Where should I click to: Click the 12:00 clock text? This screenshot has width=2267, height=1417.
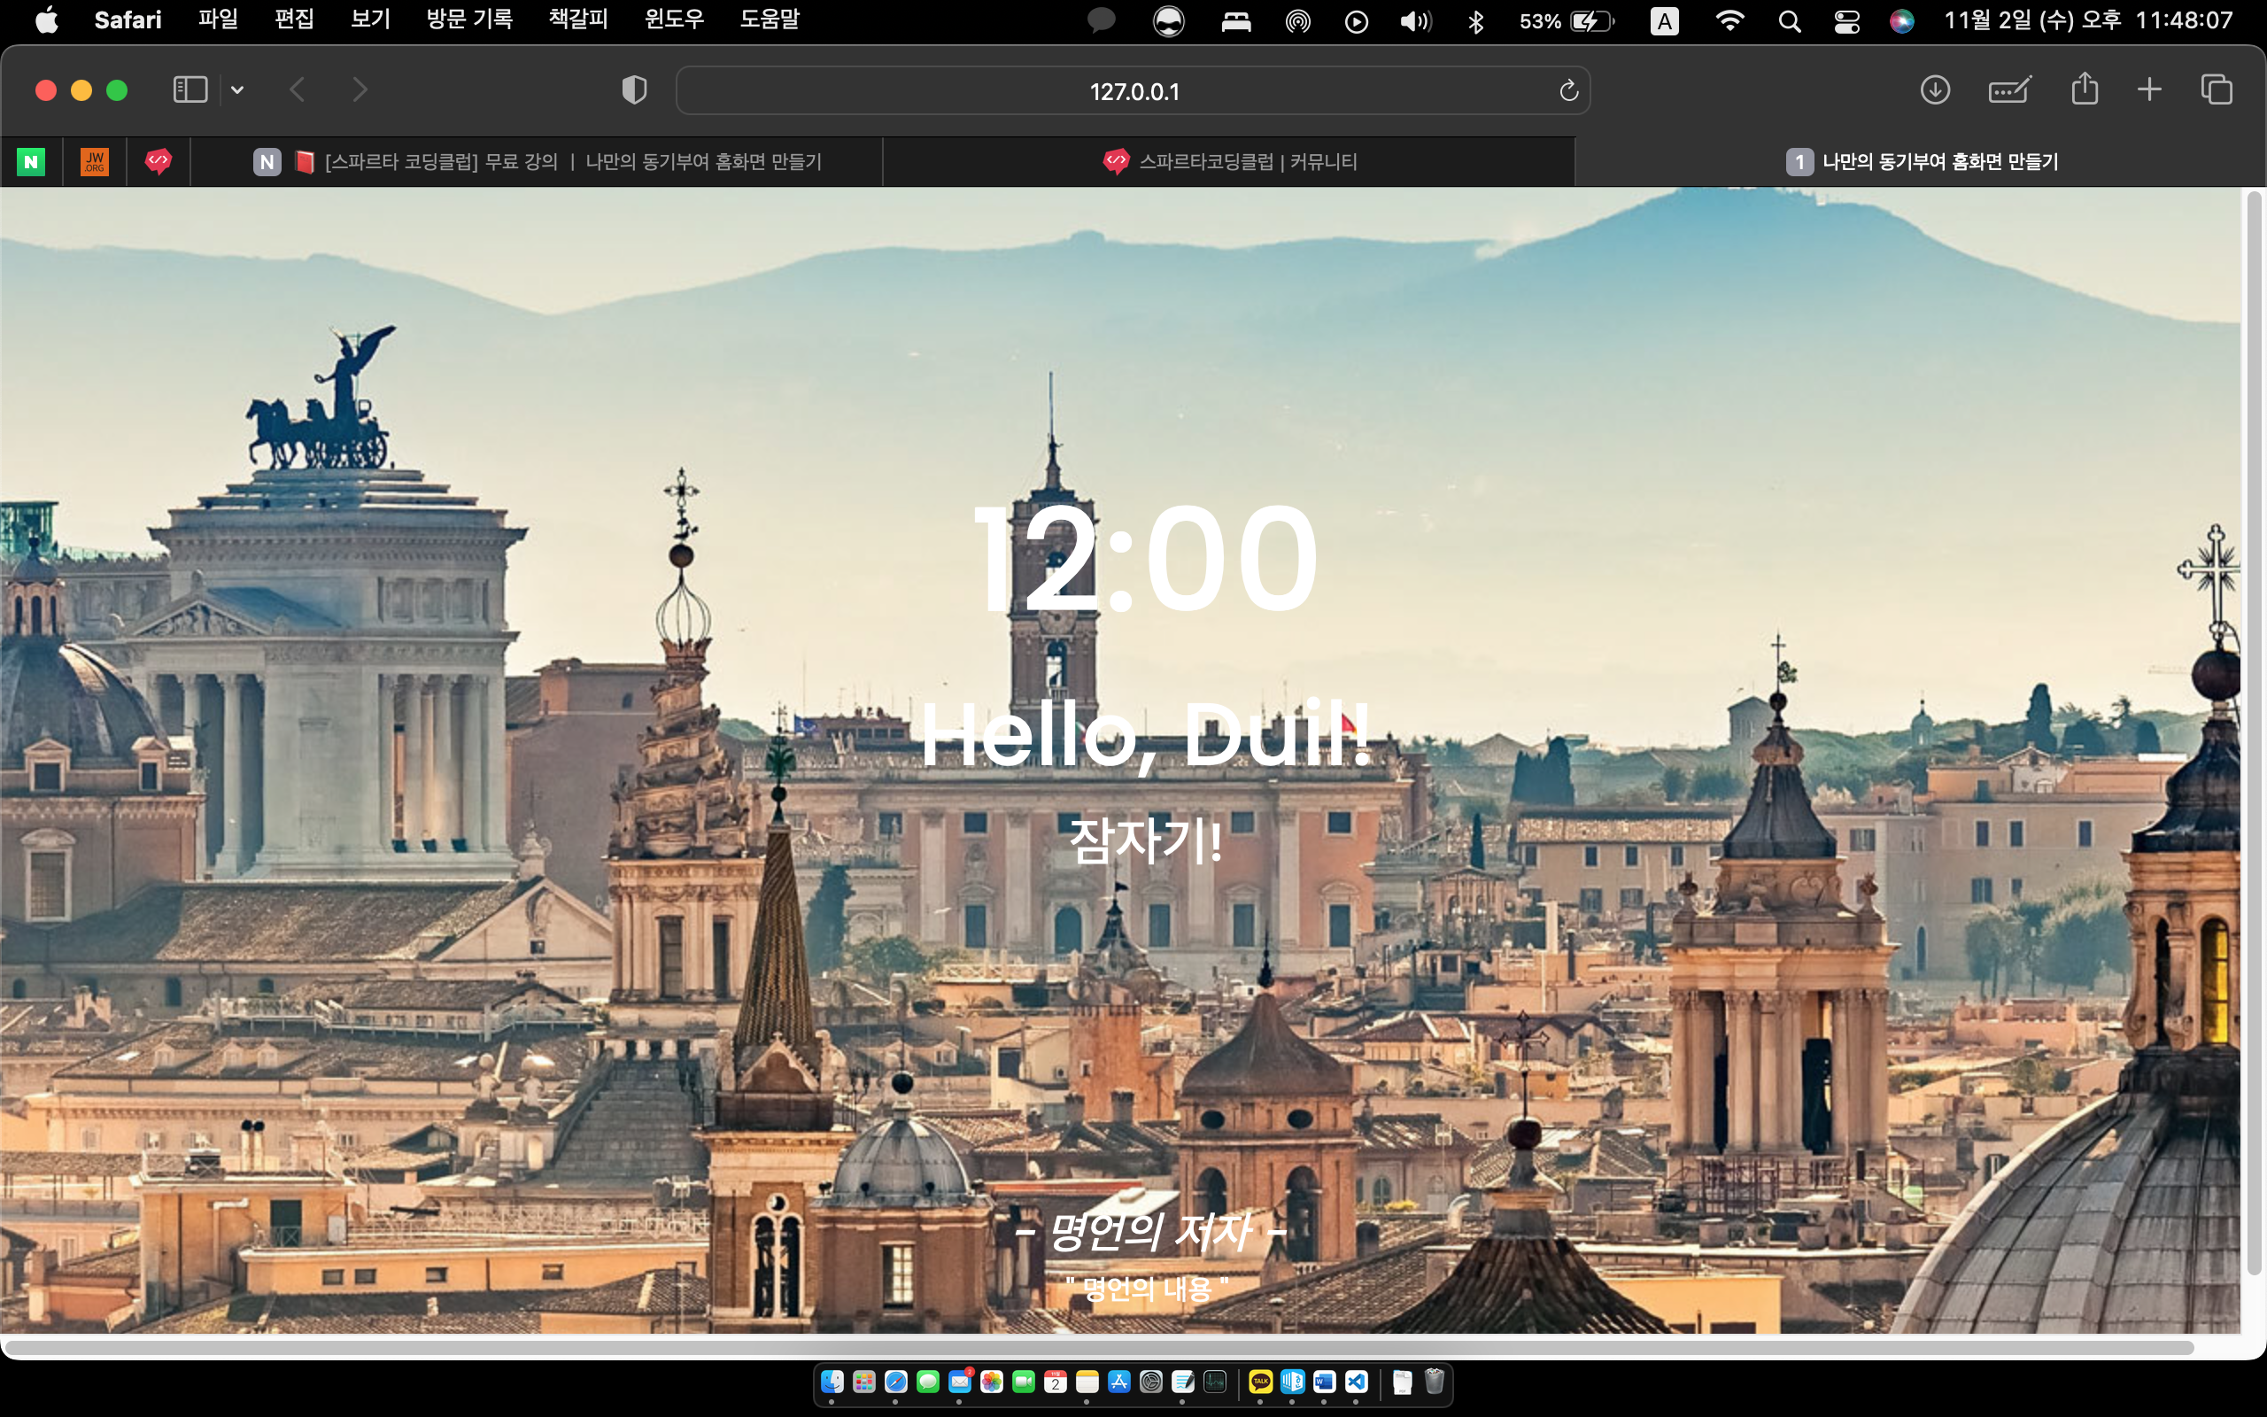(1146, 559)
